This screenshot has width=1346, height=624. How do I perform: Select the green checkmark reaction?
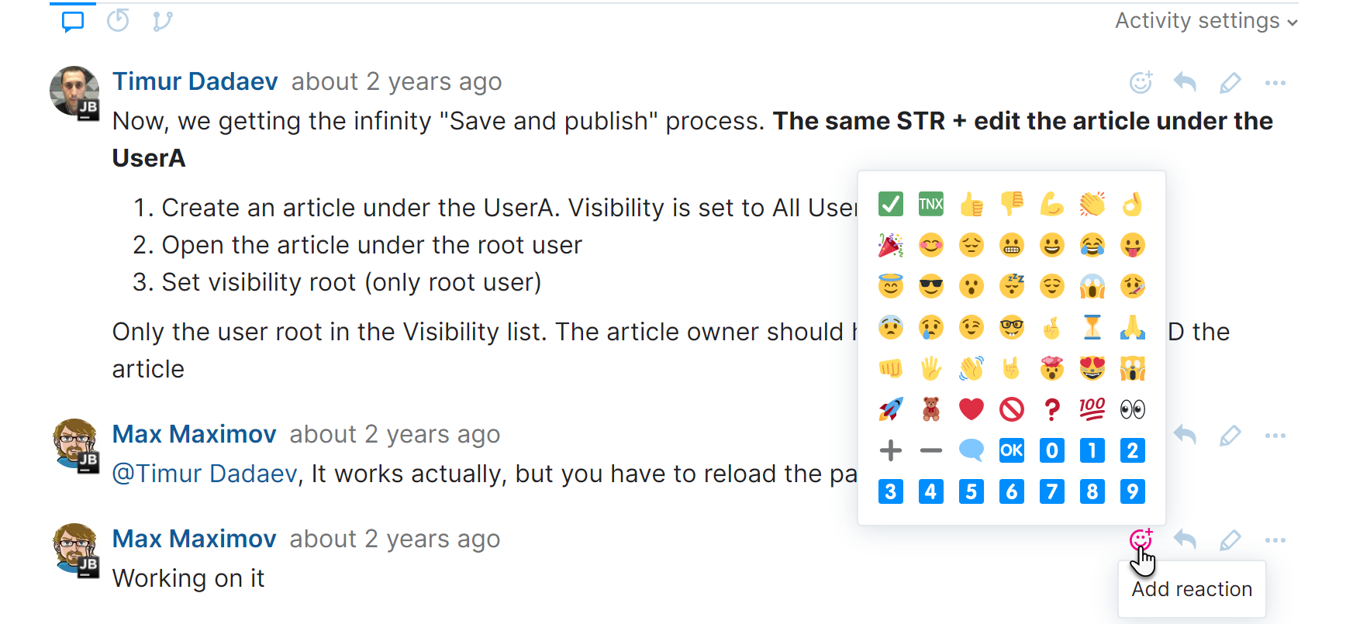tap(890, 204)
